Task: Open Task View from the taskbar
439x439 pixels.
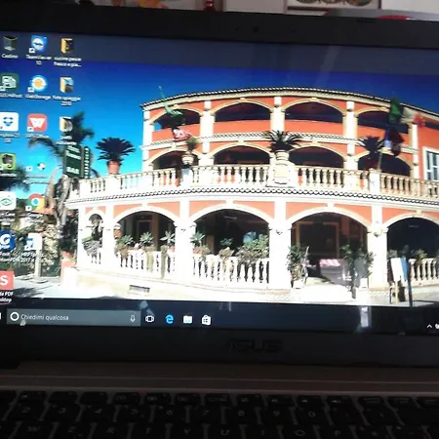Action: [149, 319]
